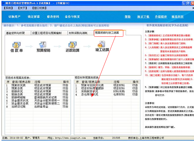Open the 【窗口切换】 menu
The image size is (194, 141).
pyautogui.click(x=39, y=8)
